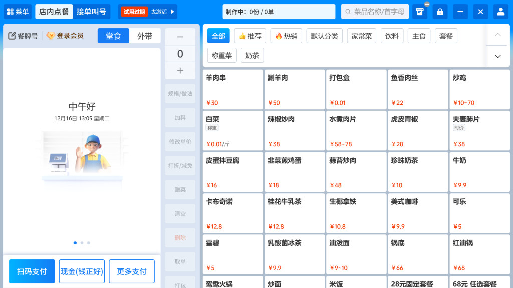Viewport: 513px width, 288px height.
Task: Open the 热销 category tab
Action: tap(286, 36)
